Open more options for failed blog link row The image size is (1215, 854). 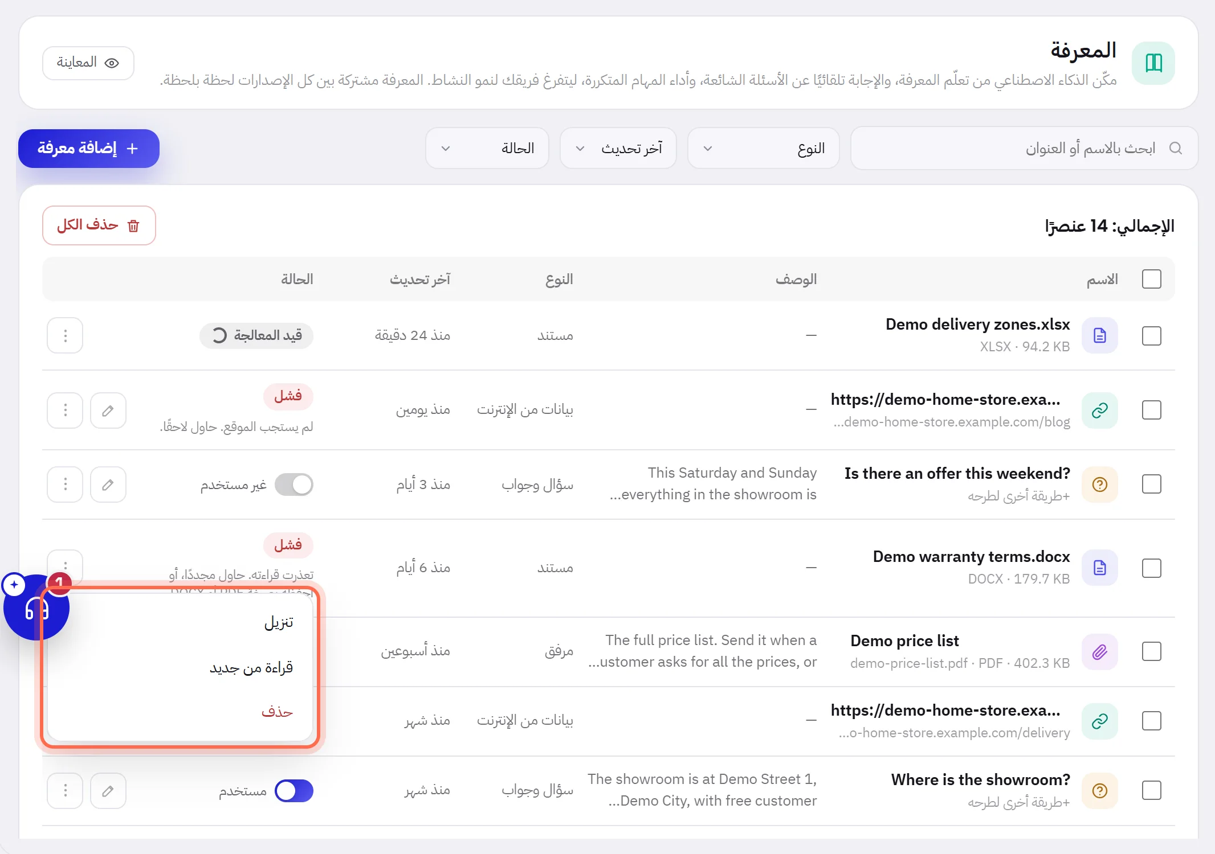tap(65, 410)
